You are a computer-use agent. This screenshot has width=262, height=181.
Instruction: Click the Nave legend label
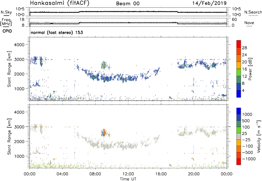pyautogui.click(x=249, y=23)
